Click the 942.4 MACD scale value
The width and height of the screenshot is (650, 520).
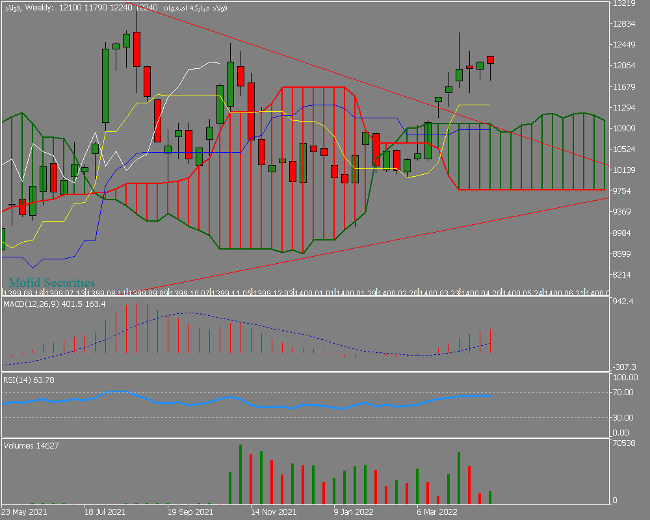623,302
